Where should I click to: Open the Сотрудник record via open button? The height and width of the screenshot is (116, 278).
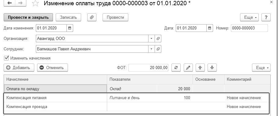158,49
